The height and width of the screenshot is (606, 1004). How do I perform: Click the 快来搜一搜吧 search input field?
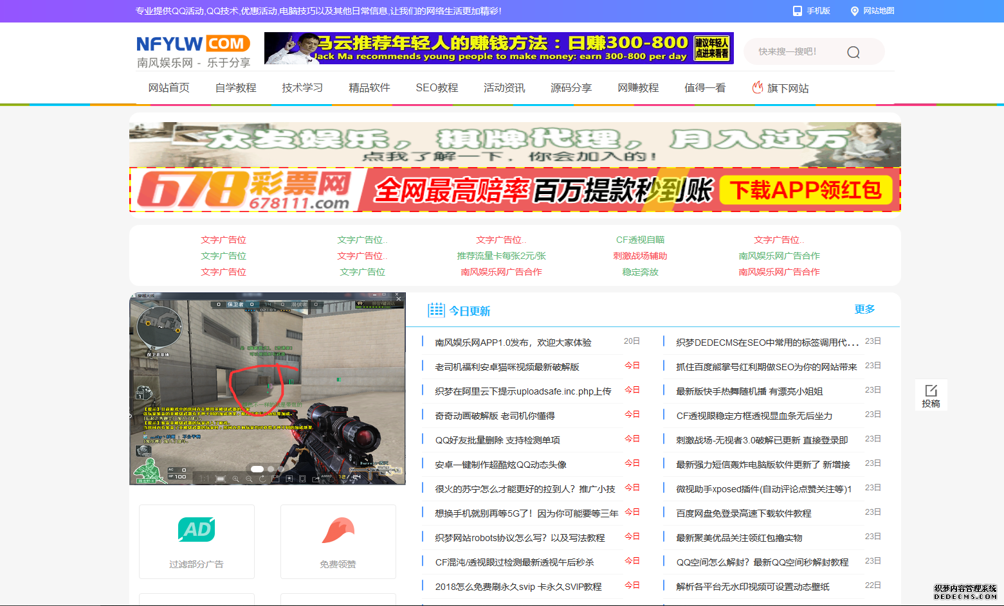794,51
